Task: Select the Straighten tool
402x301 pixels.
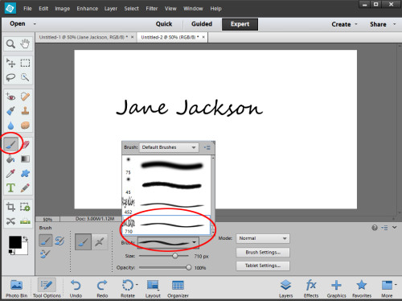Action: tap(25, 221)
